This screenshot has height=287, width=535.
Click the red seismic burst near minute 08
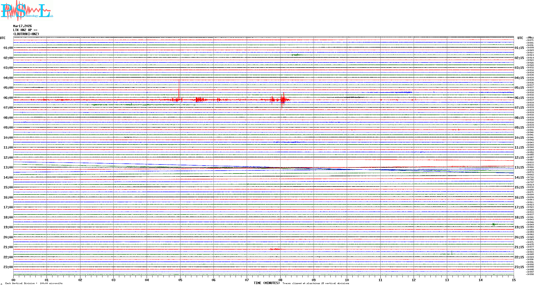(283, 100)
